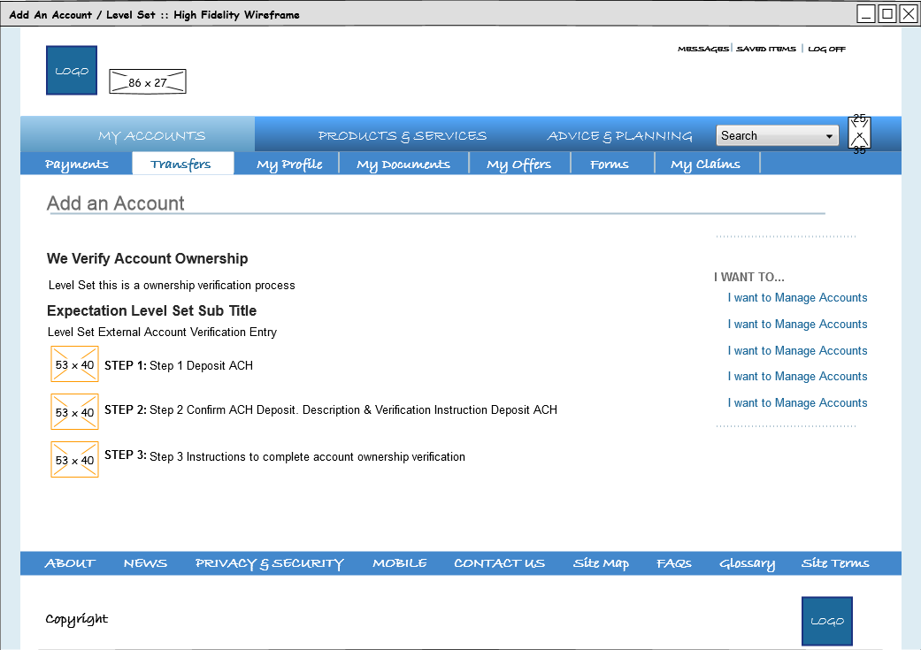The width and height of the screenshot is (921, 650).
Task: Click the search icon placeholder beside Search box
Action: [x=859, y=134]
